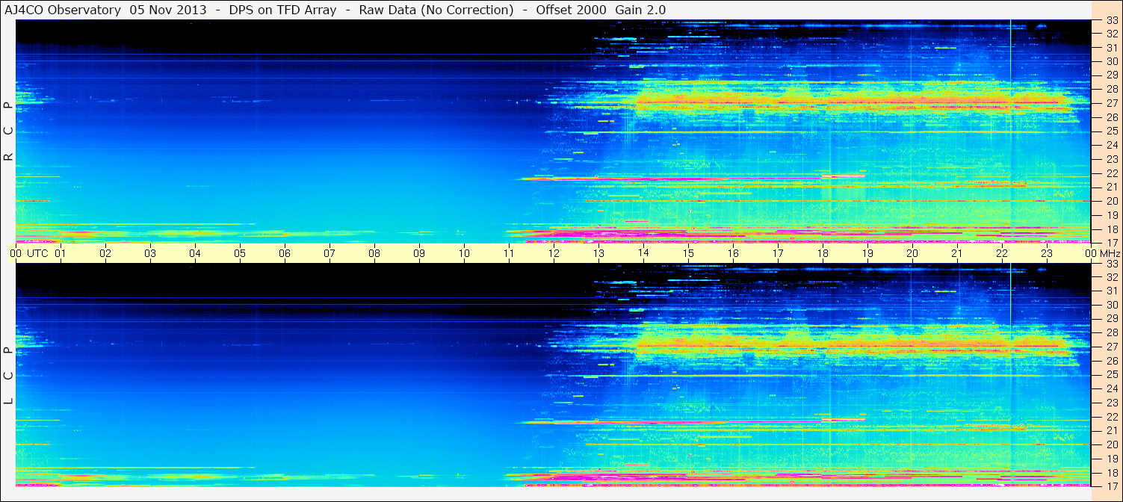Image resolution: width=1123 pixels, height=502 pixels.
Task: Click the 30 MHz tick in LCP panel
Action: click(x=1111, y=305)
